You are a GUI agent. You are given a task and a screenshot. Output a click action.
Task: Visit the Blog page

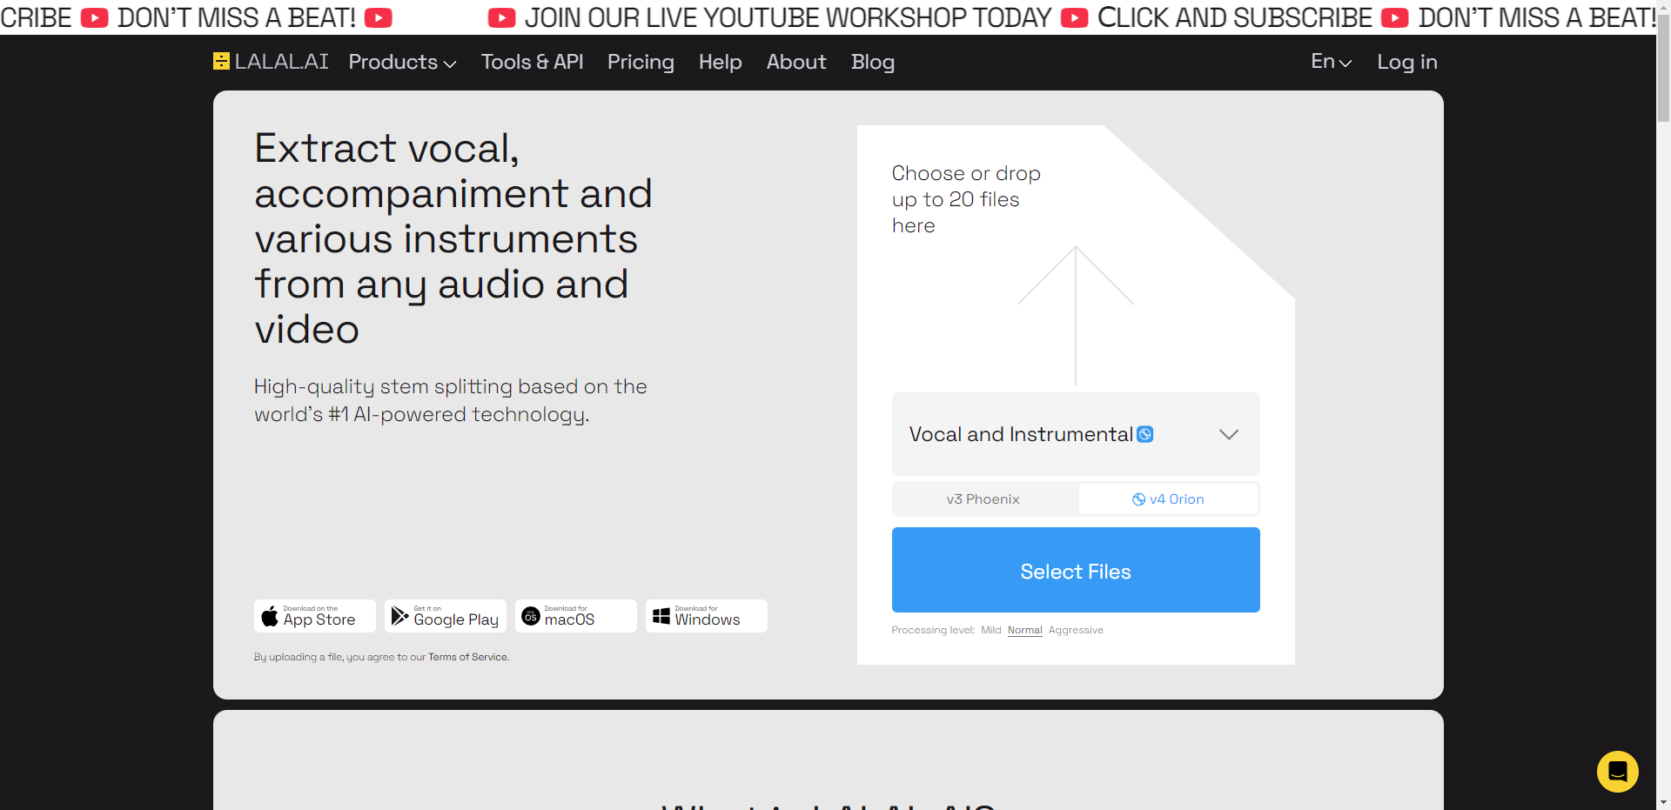click(x=873, y=62)
